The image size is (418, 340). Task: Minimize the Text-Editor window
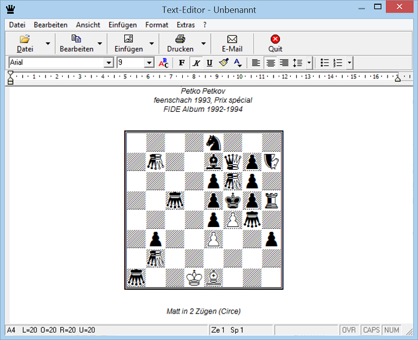(x=362, y=7)
